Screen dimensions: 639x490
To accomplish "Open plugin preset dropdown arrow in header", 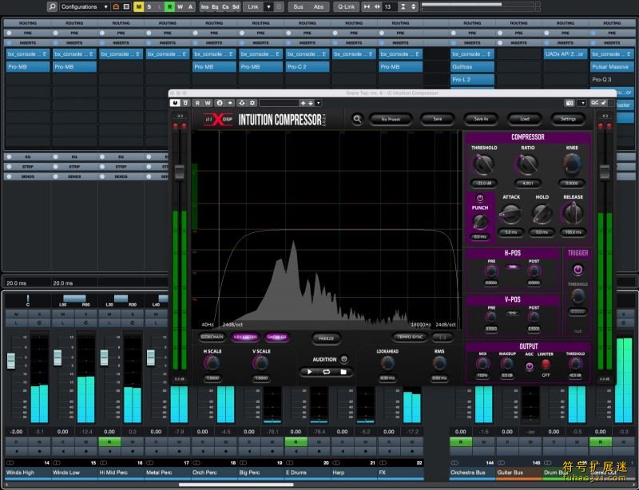I will pyautogui.click(x=318, y=103).
